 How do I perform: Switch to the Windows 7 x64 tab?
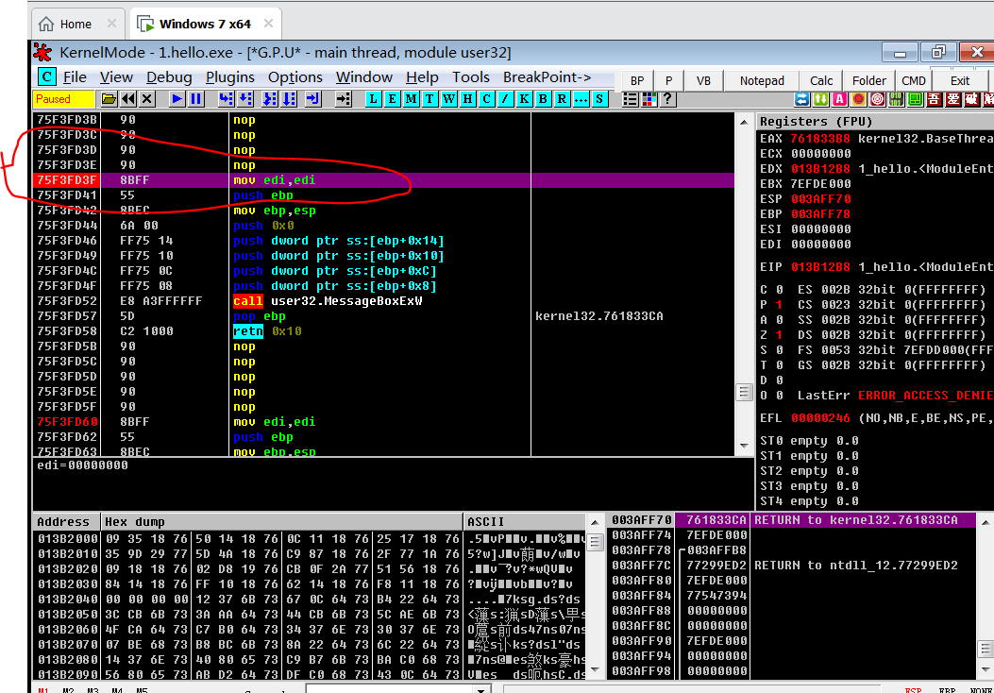pos(206,25)
